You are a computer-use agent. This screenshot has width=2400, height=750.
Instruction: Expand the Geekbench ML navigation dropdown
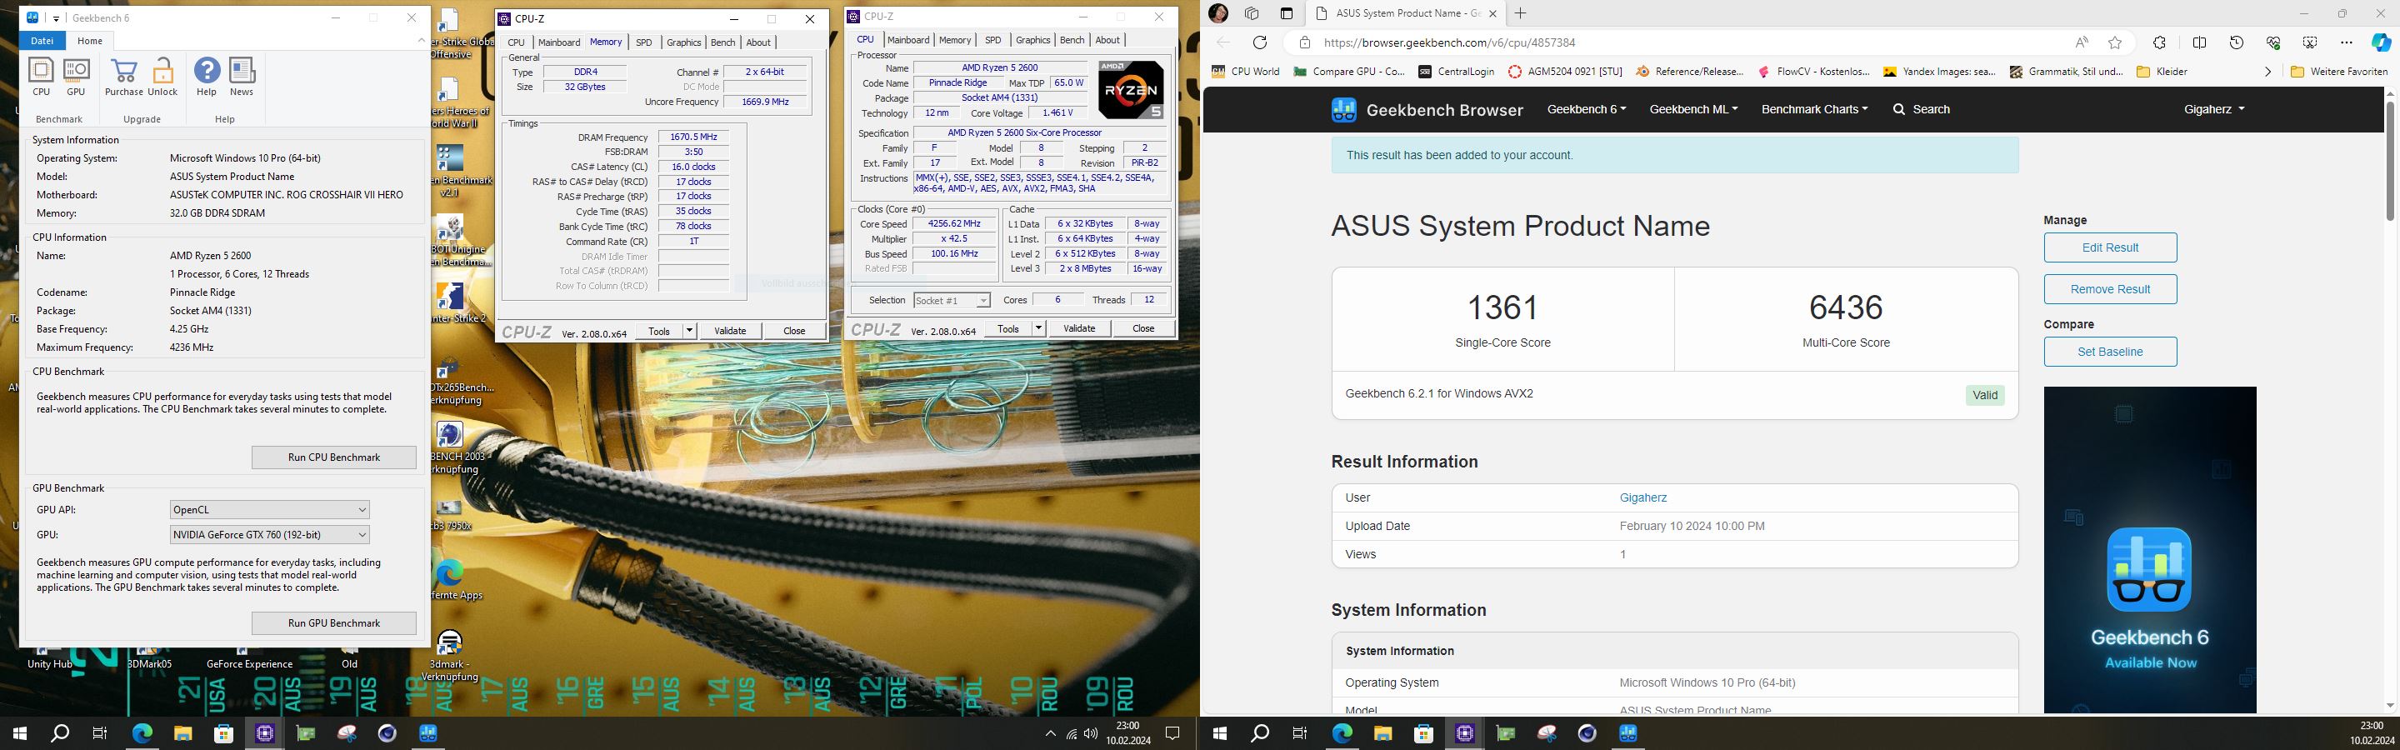coord(1692,109)
